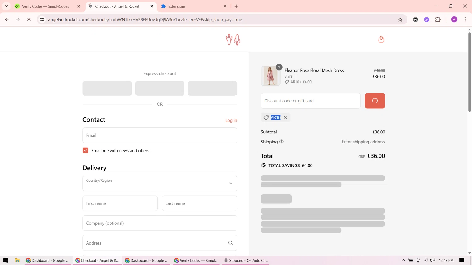Click the purple extension icon in toolbar
472x265 pixels.
coord(427,19)
